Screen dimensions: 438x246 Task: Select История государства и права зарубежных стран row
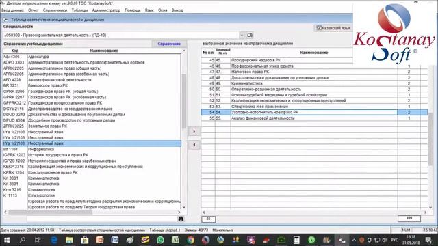coord(92,161)
